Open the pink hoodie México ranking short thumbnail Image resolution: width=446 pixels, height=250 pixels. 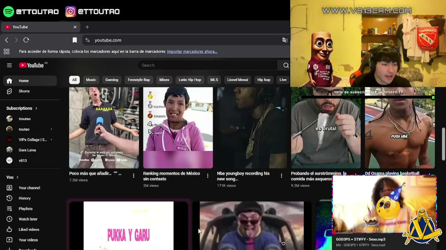click(178, 128)
